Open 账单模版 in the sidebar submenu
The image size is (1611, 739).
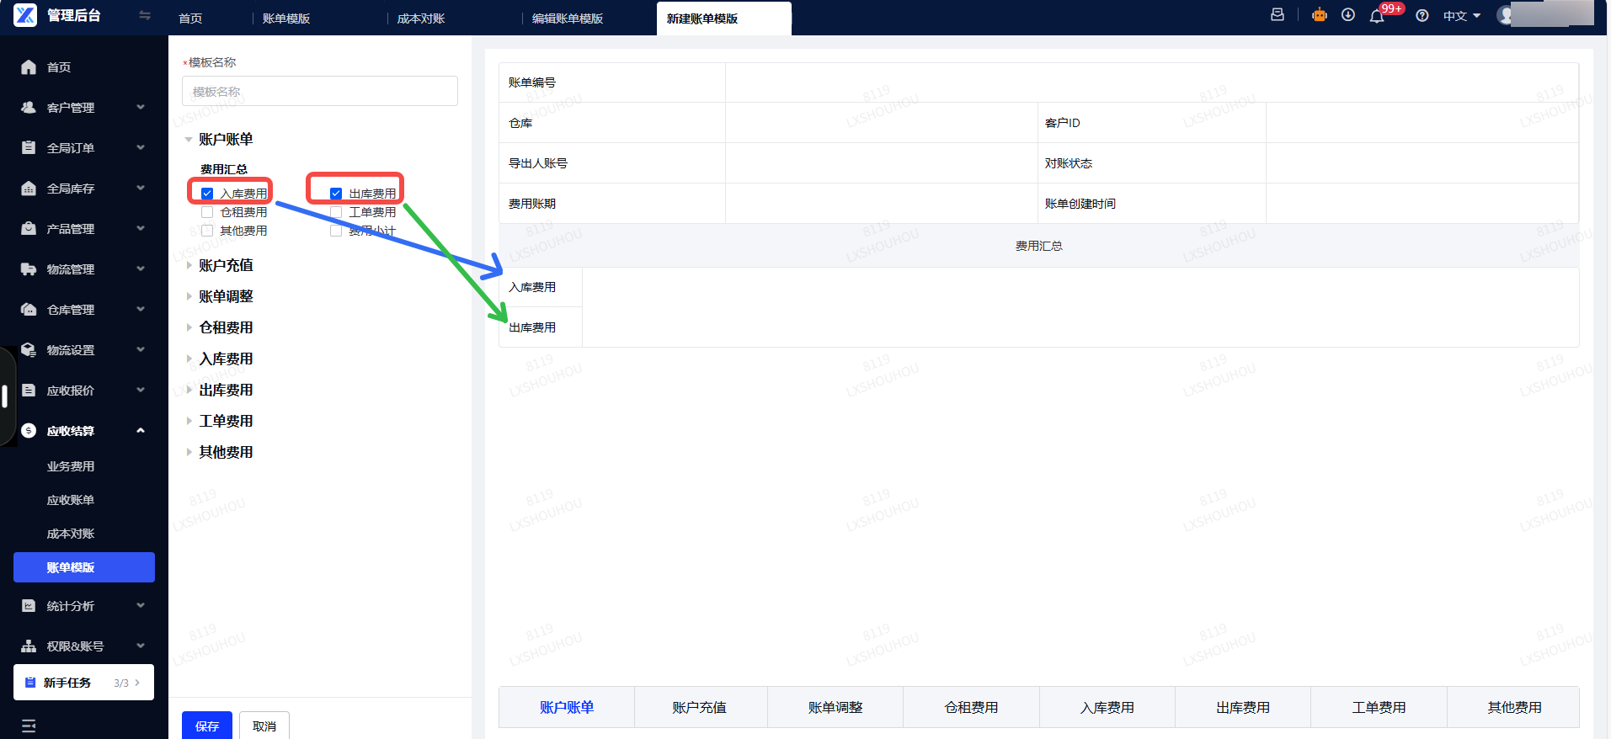point(84,567)
